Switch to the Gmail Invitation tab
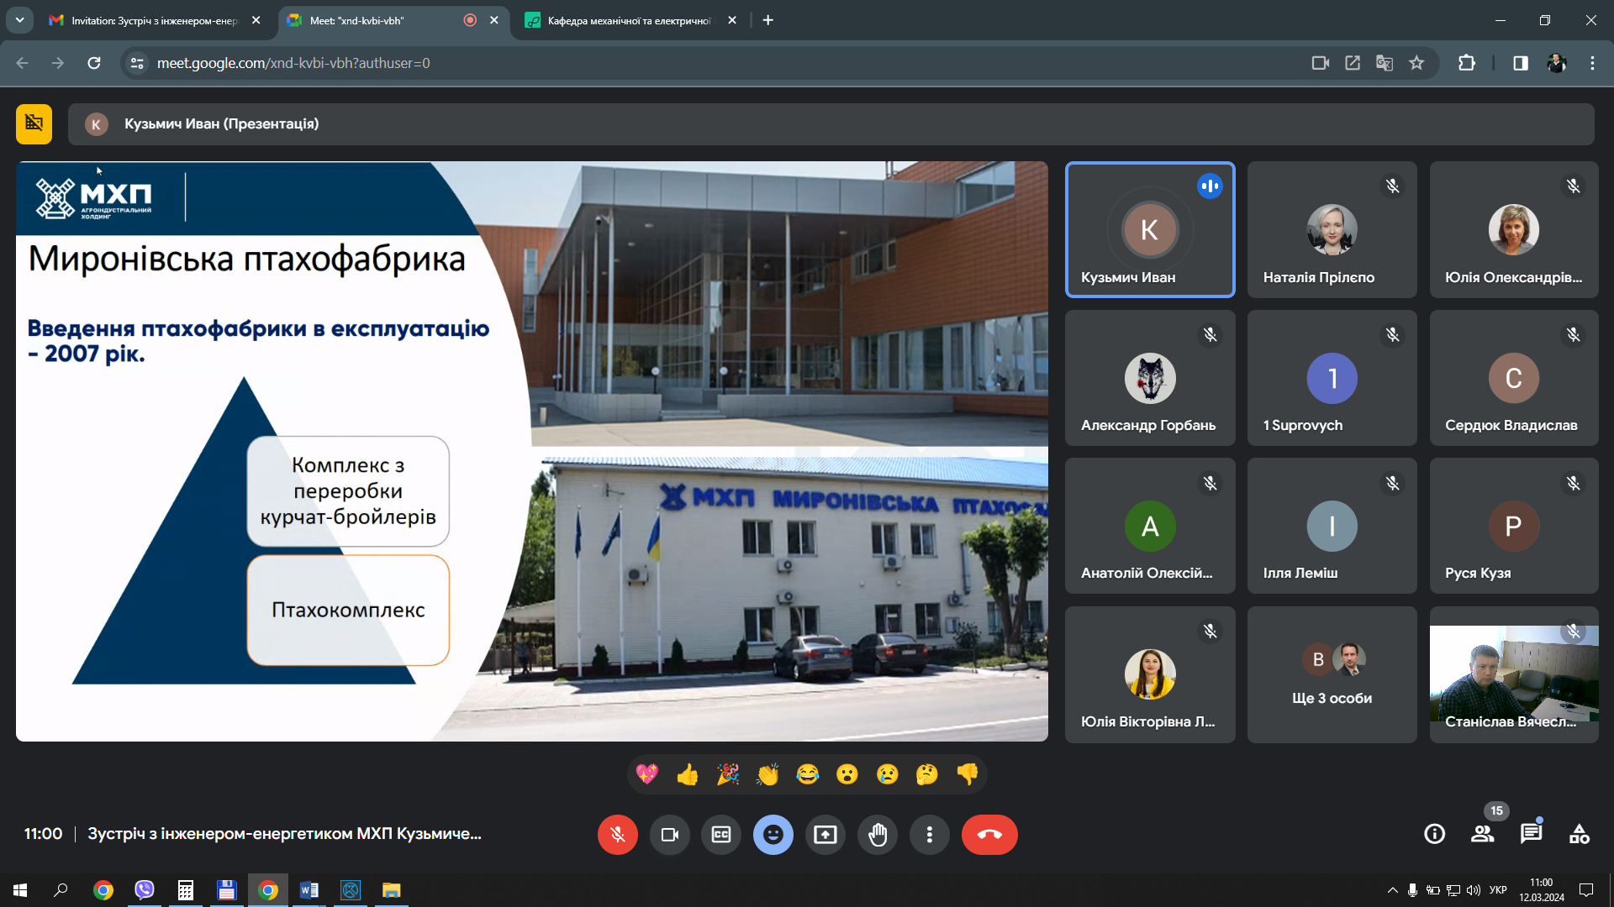 (x=156, y=20)
